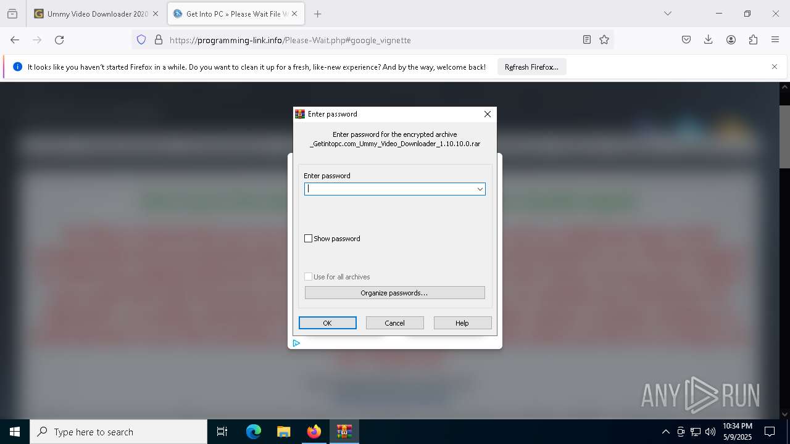Show hidden tray icons chevron
Viewport: 790px width, 444px height.
tap(665, 432)
